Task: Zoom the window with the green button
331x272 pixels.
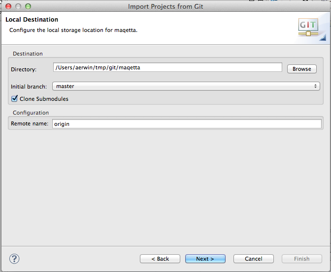Action: point(28,6)
